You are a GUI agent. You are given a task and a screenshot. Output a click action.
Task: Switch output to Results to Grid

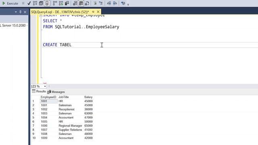(x=81, y=3)
